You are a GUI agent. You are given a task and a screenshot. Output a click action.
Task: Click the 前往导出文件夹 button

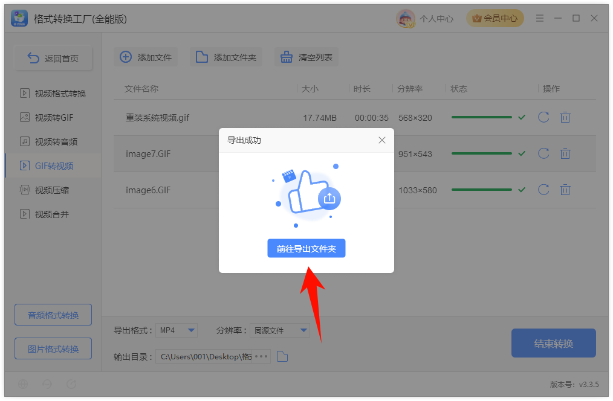click(x=306, y=248)
